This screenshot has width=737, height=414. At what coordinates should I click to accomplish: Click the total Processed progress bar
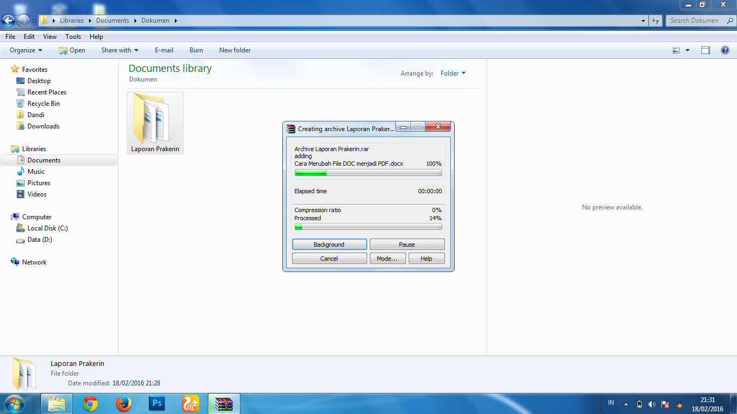coord(368,227)
